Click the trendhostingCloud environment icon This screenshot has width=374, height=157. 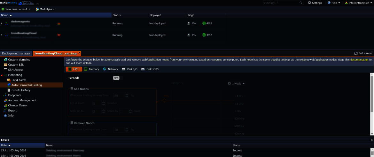click(6, 35)
